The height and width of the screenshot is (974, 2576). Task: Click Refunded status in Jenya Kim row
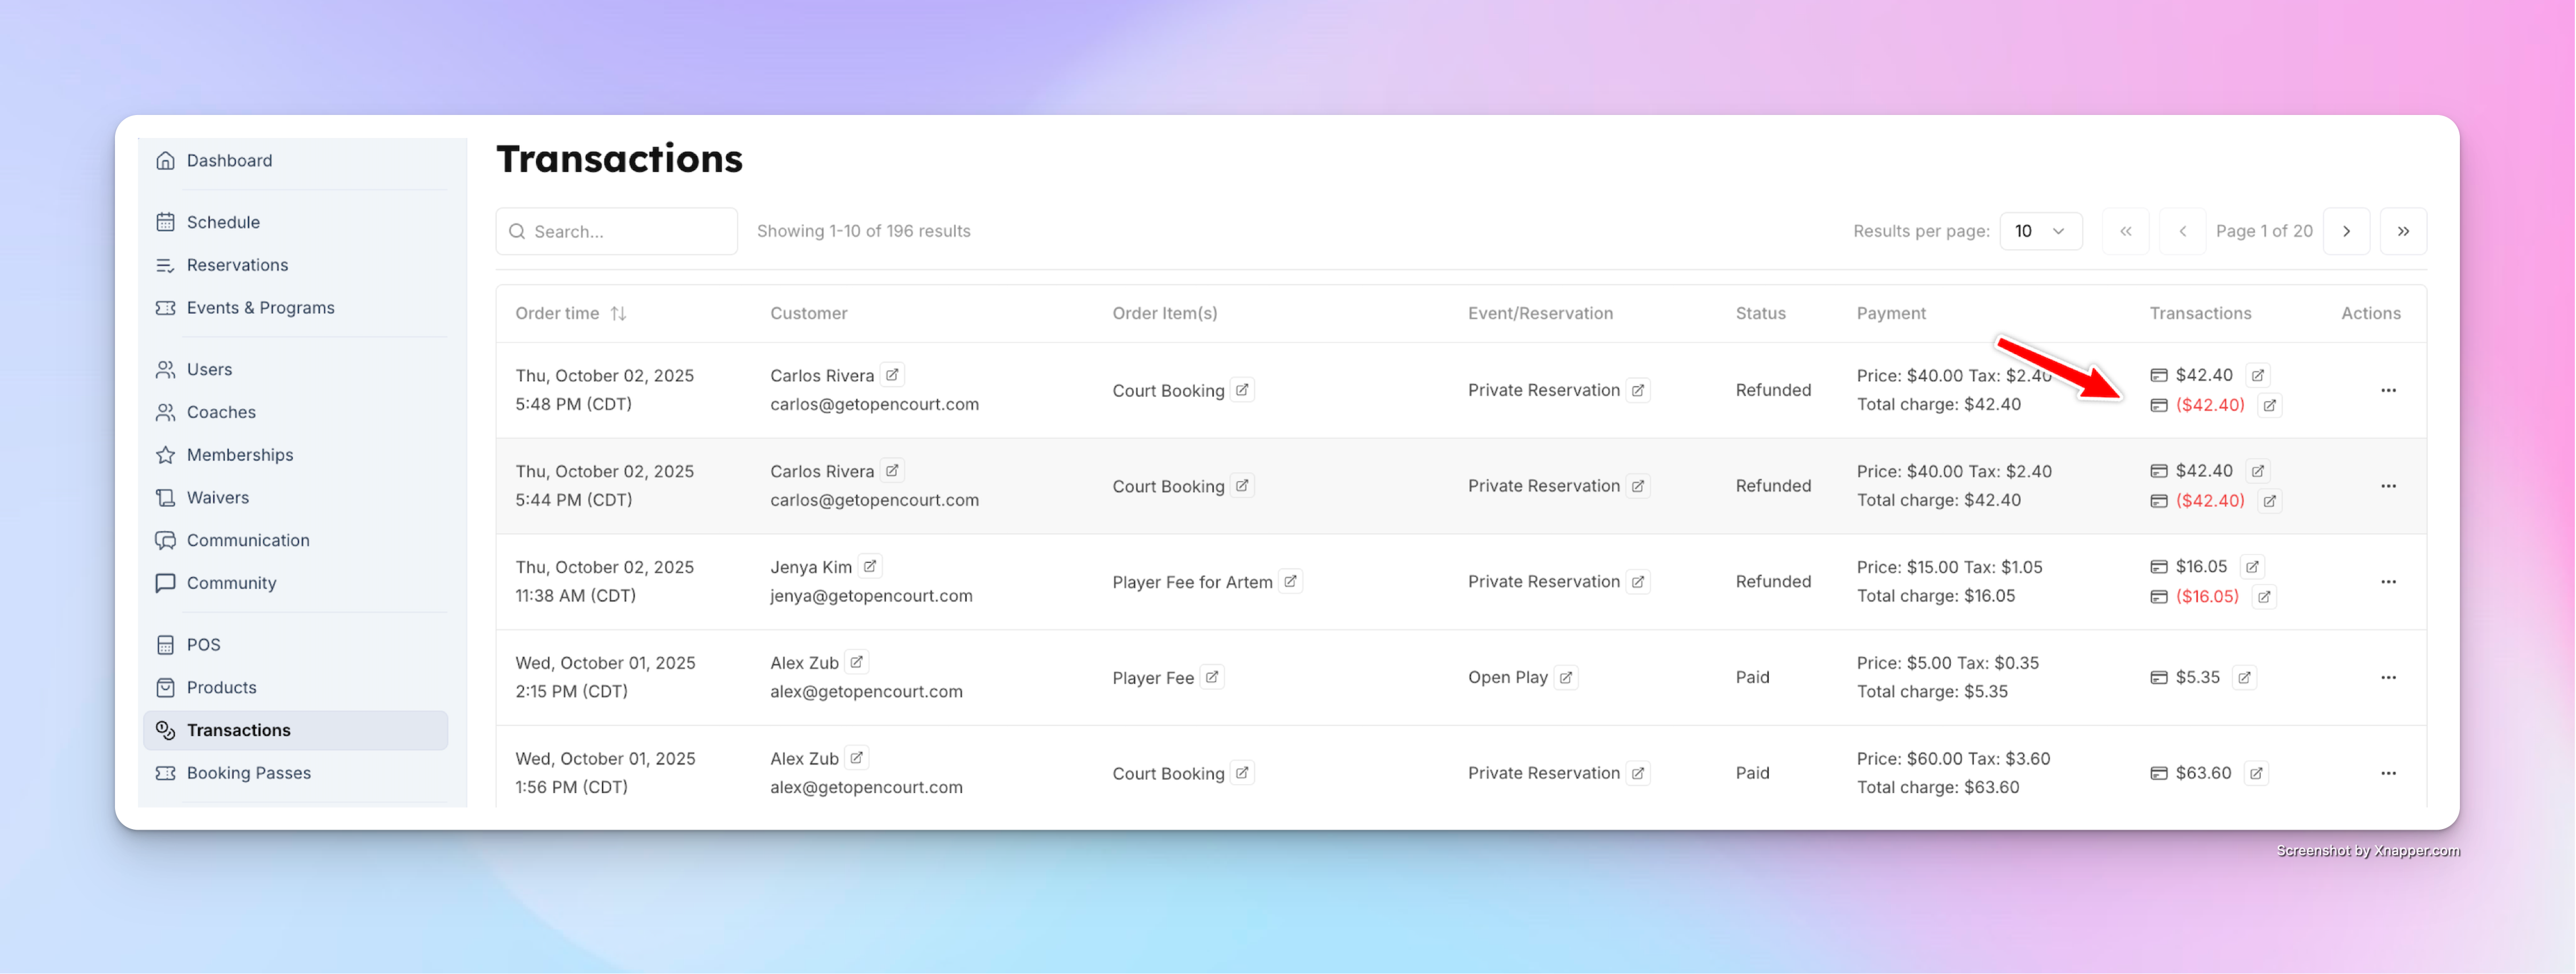tap(1773, 581)
